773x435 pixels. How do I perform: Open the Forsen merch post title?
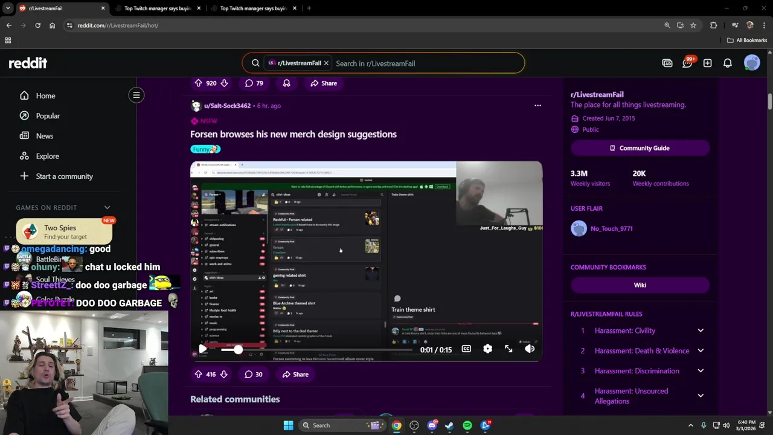pyautogui.click(x=293, y=134)
